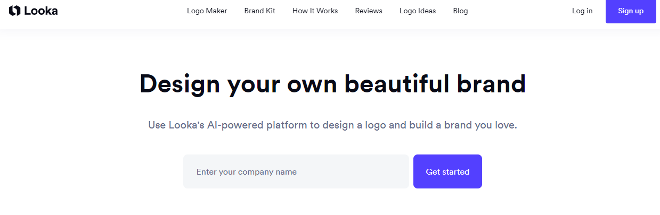Open the Logo Maker page

(x=207, y=11)
